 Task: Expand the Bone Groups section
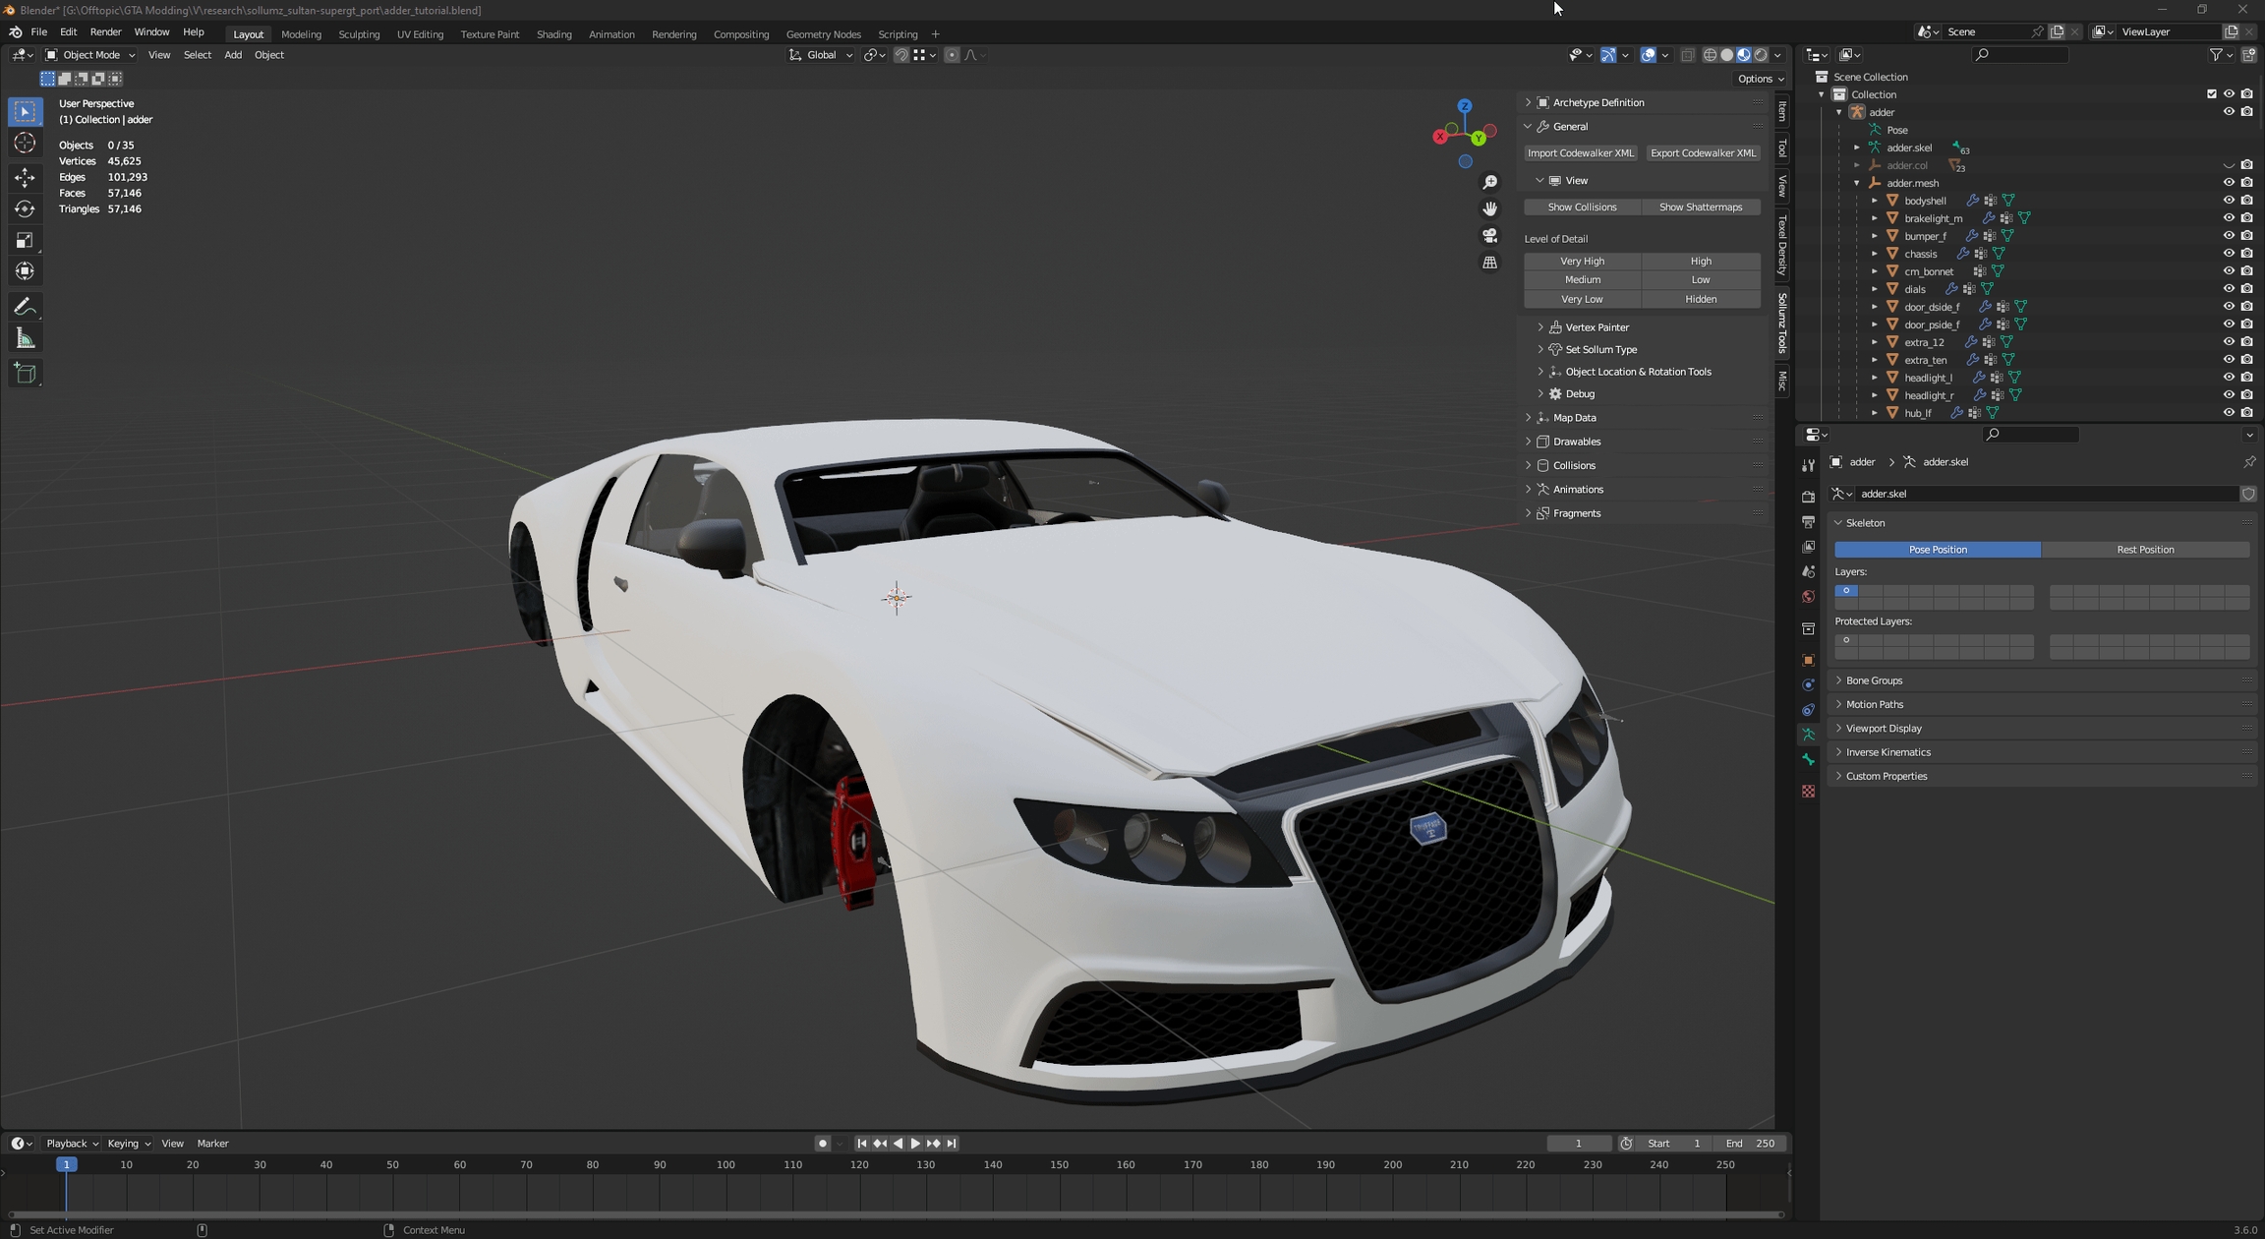(1874, 680)
